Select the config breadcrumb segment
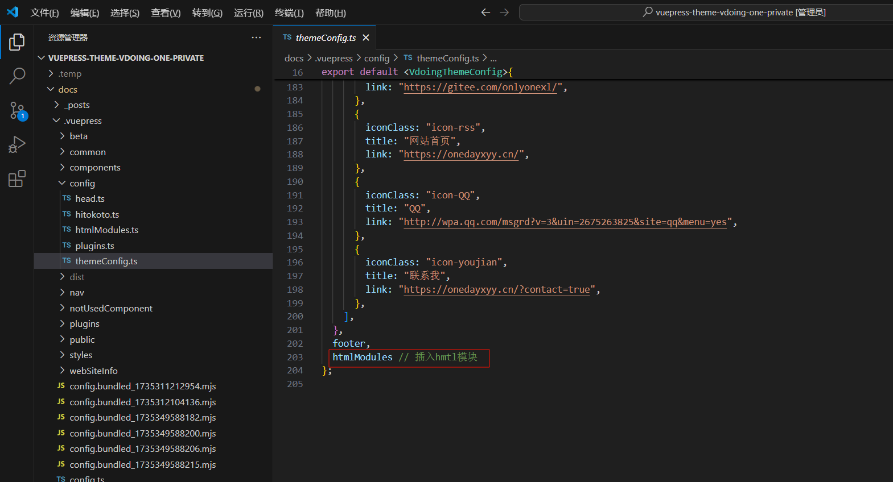The width and height of the screenshot is (893, 482). pyautogui.click(x=377, y=58)
